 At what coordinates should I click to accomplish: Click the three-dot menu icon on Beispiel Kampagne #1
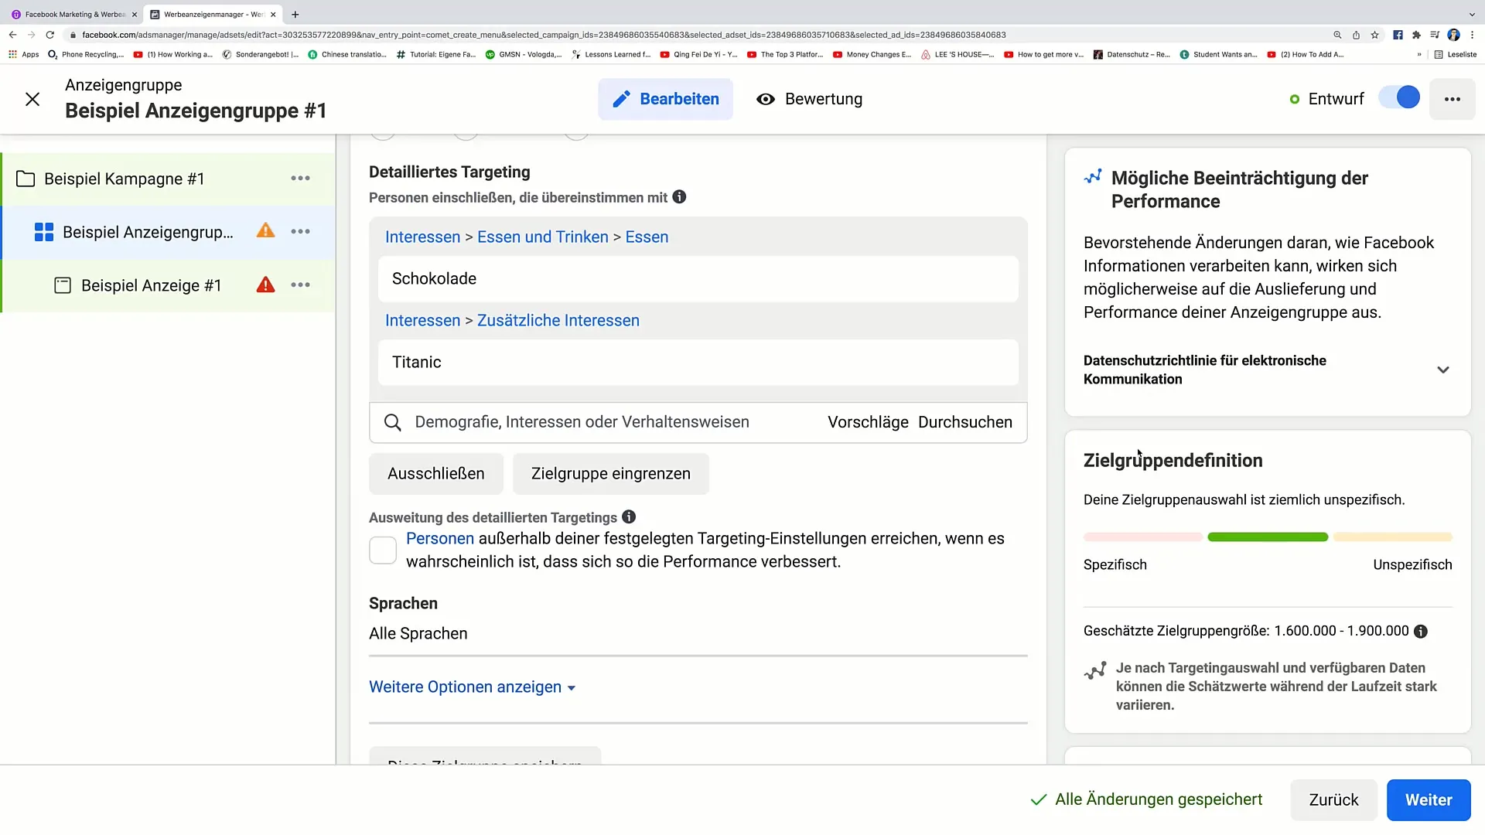coord(300,179)
